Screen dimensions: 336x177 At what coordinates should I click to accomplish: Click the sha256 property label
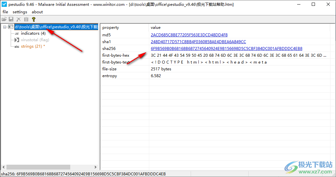point(109,49)
